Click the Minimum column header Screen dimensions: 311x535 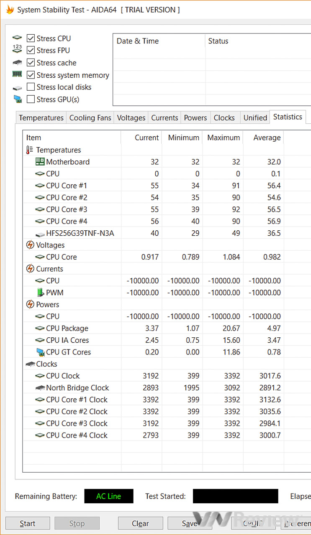(x=182, y=138)
